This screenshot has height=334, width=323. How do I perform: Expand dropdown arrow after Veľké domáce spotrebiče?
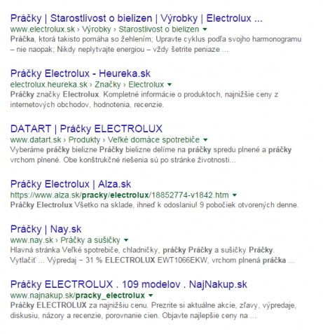point(205,140)
